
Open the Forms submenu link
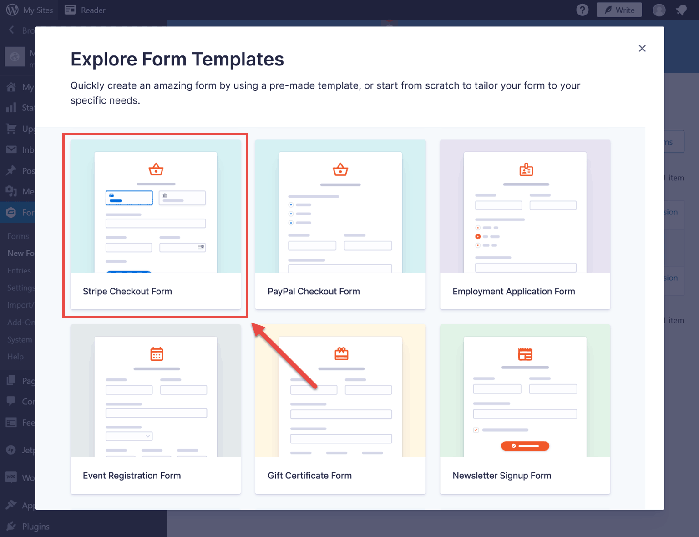(18, 236)
